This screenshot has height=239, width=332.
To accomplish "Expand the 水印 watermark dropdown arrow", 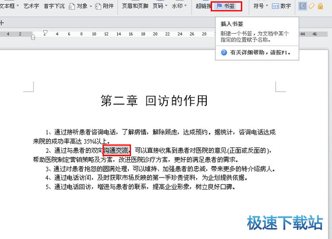I will [x=185, y=6].
